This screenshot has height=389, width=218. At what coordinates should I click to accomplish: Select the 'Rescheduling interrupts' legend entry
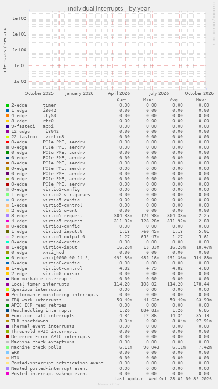click(x=42, y=310)
